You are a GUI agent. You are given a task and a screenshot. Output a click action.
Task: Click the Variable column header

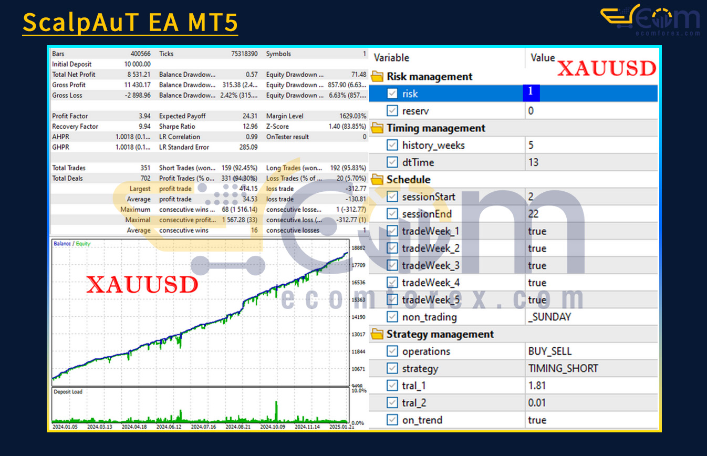[391, 58]
